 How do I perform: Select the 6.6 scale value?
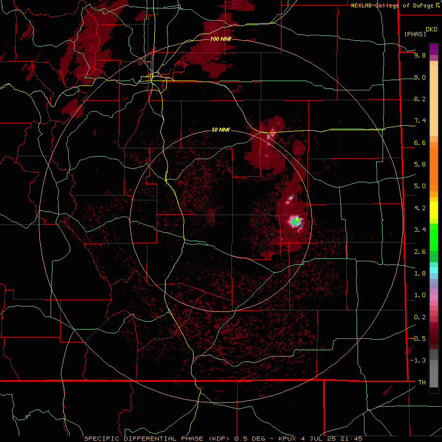[420, 142]
